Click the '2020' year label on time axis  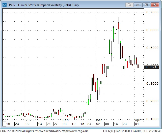(30, 120)
